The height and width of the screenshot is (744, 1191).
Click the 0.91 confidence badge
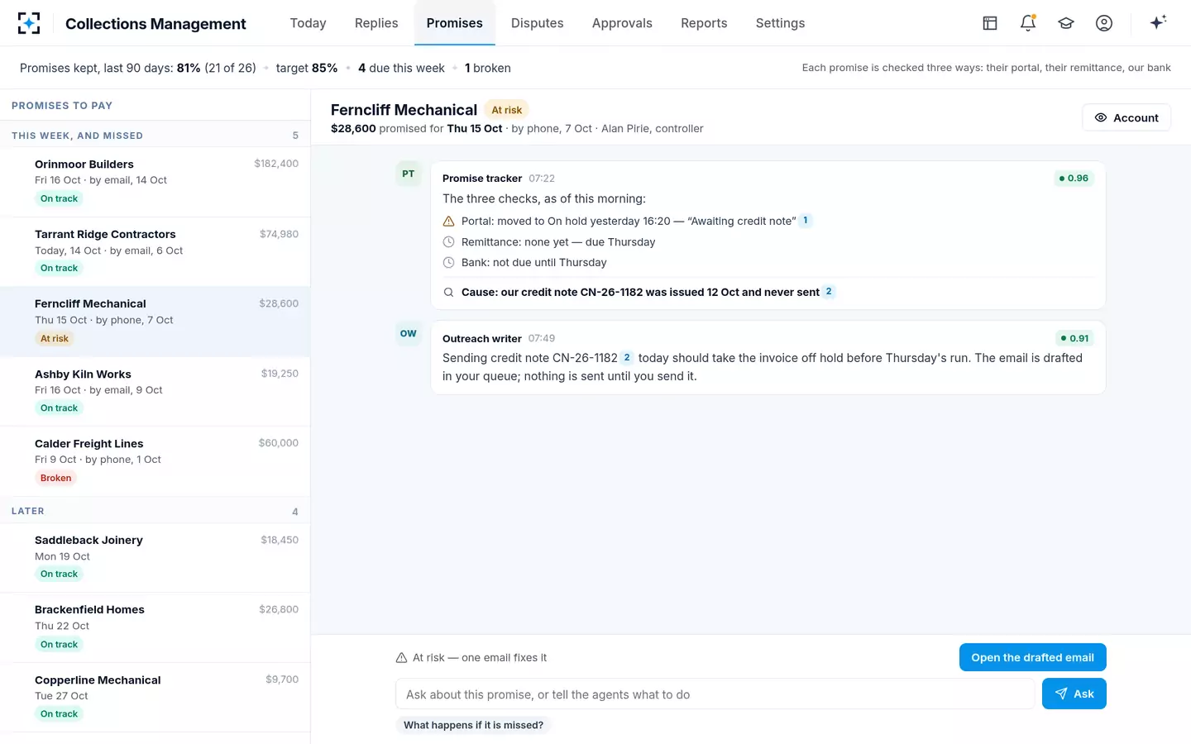pyautogui.click(x=1074, y=338)
